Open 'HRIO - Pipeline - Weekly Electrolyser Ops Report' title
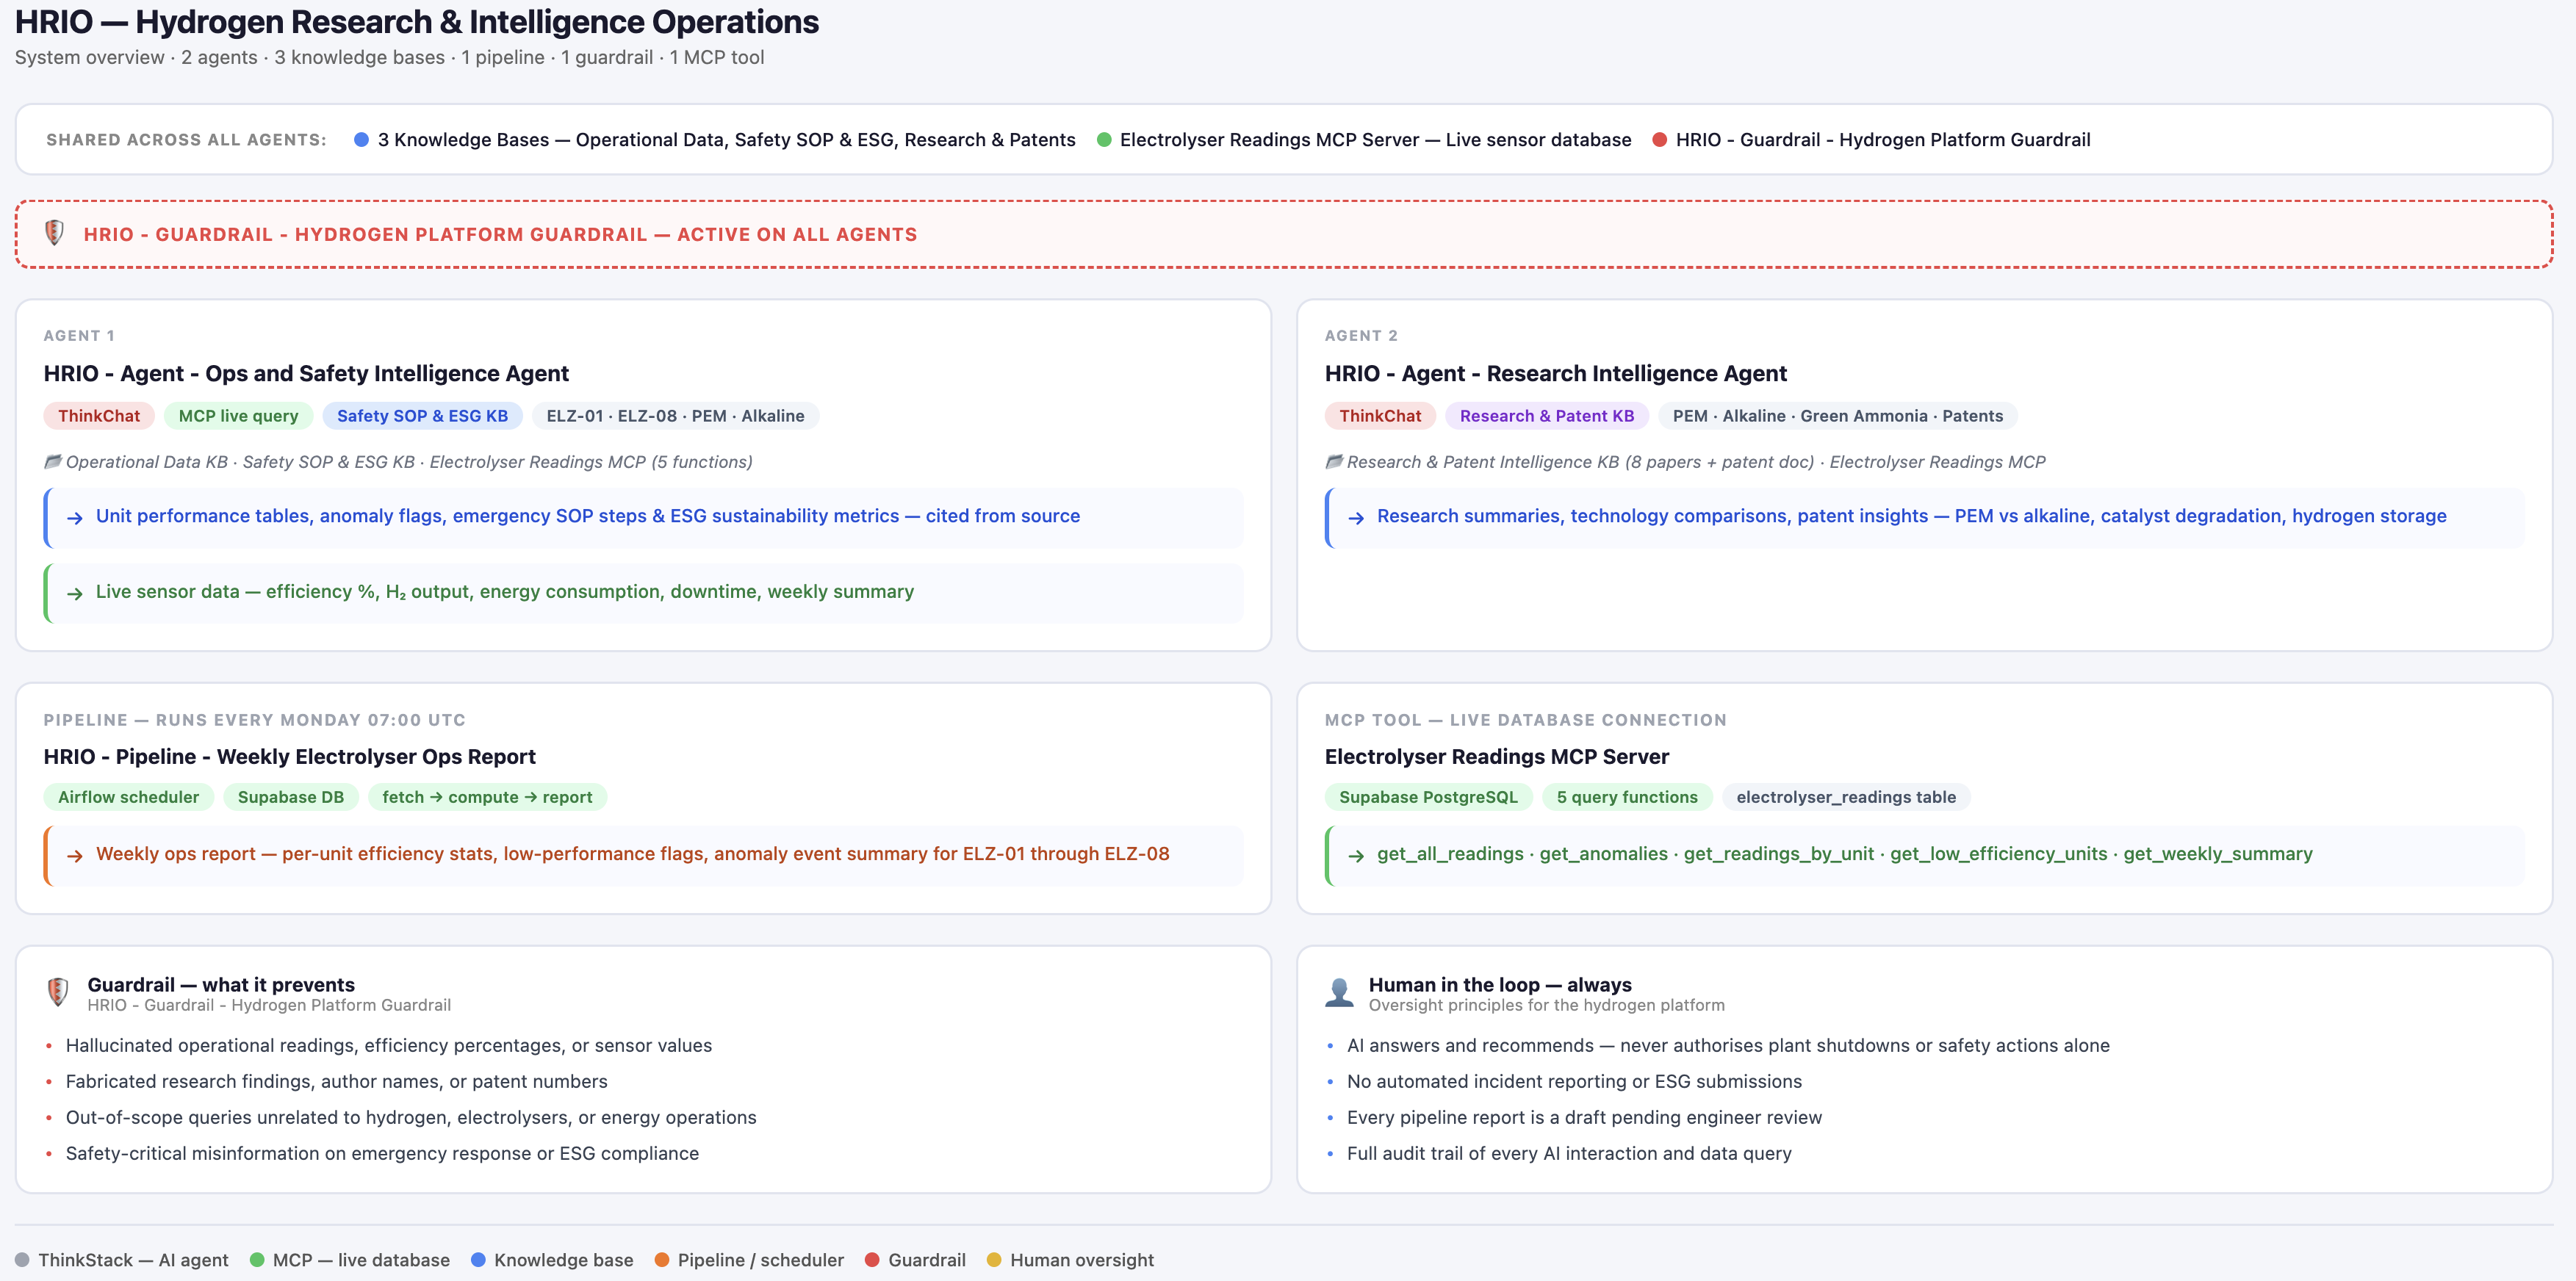Screen dimensions: 2576x1281 click(x=290, y=757)
